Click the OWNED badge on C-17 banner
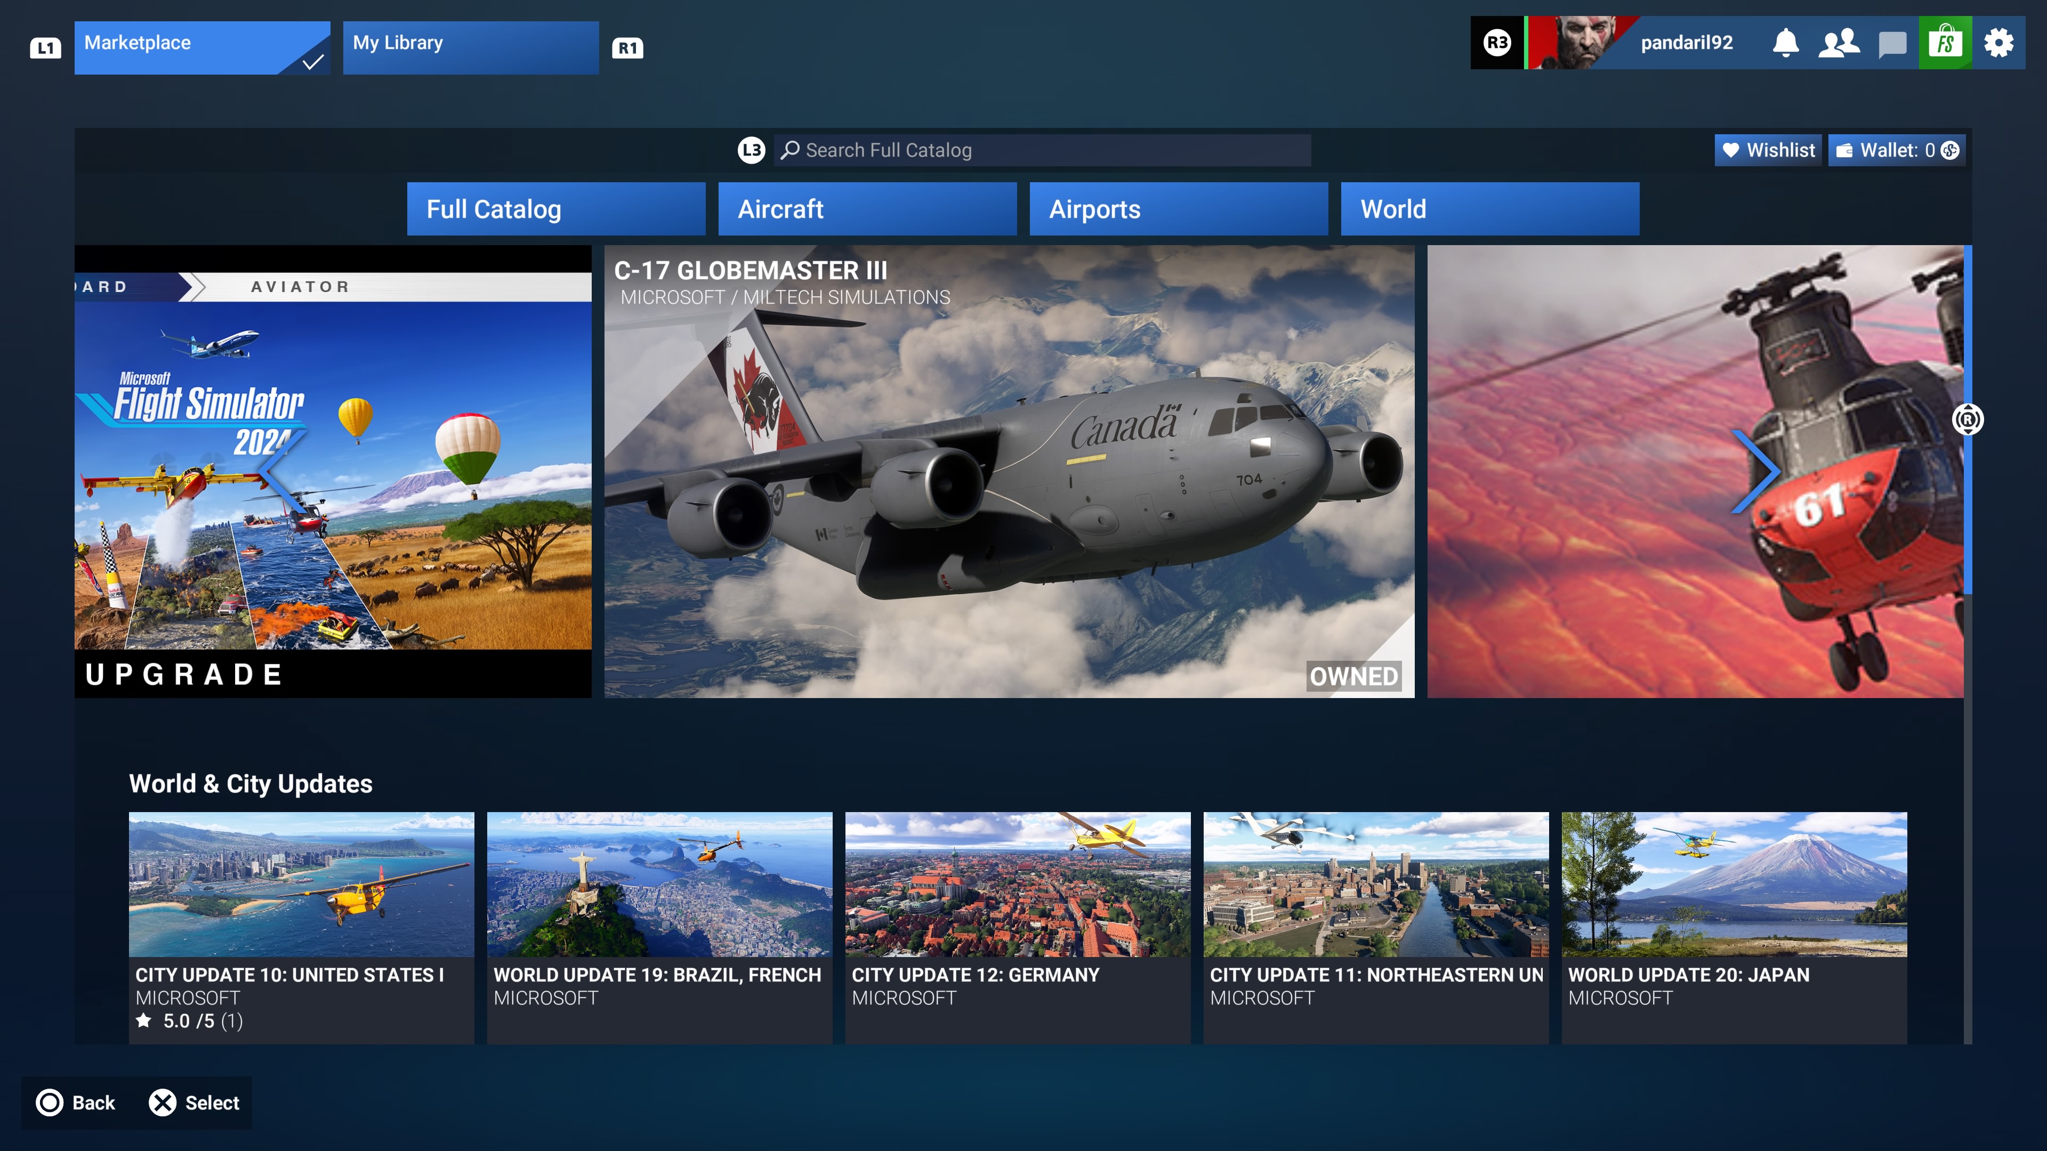 1354,676
